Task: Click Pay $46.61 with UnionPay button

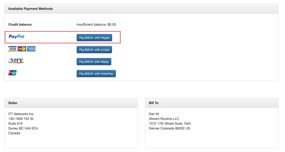Action: pyautogui.click(x=96, y=74)
